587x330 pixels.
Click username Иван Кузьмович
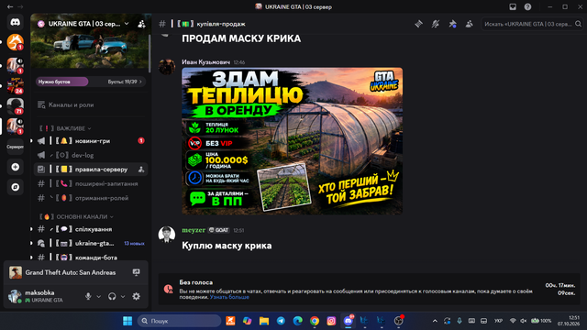(205, 62)
